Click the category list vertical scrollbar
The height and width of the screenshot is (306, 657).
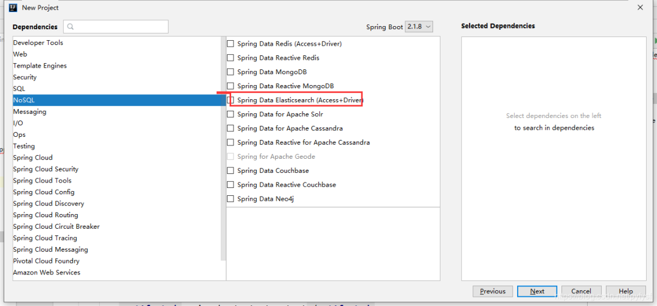223,149
